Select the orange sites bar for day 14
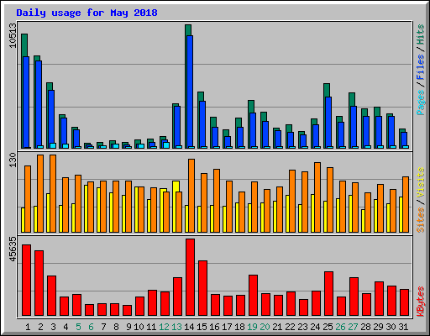This screenshot has width=430, height=336. [x=191, y=196]
